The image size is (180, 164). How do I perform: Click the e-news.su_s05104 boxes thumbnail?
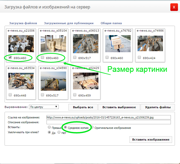(x=53, y=44)
